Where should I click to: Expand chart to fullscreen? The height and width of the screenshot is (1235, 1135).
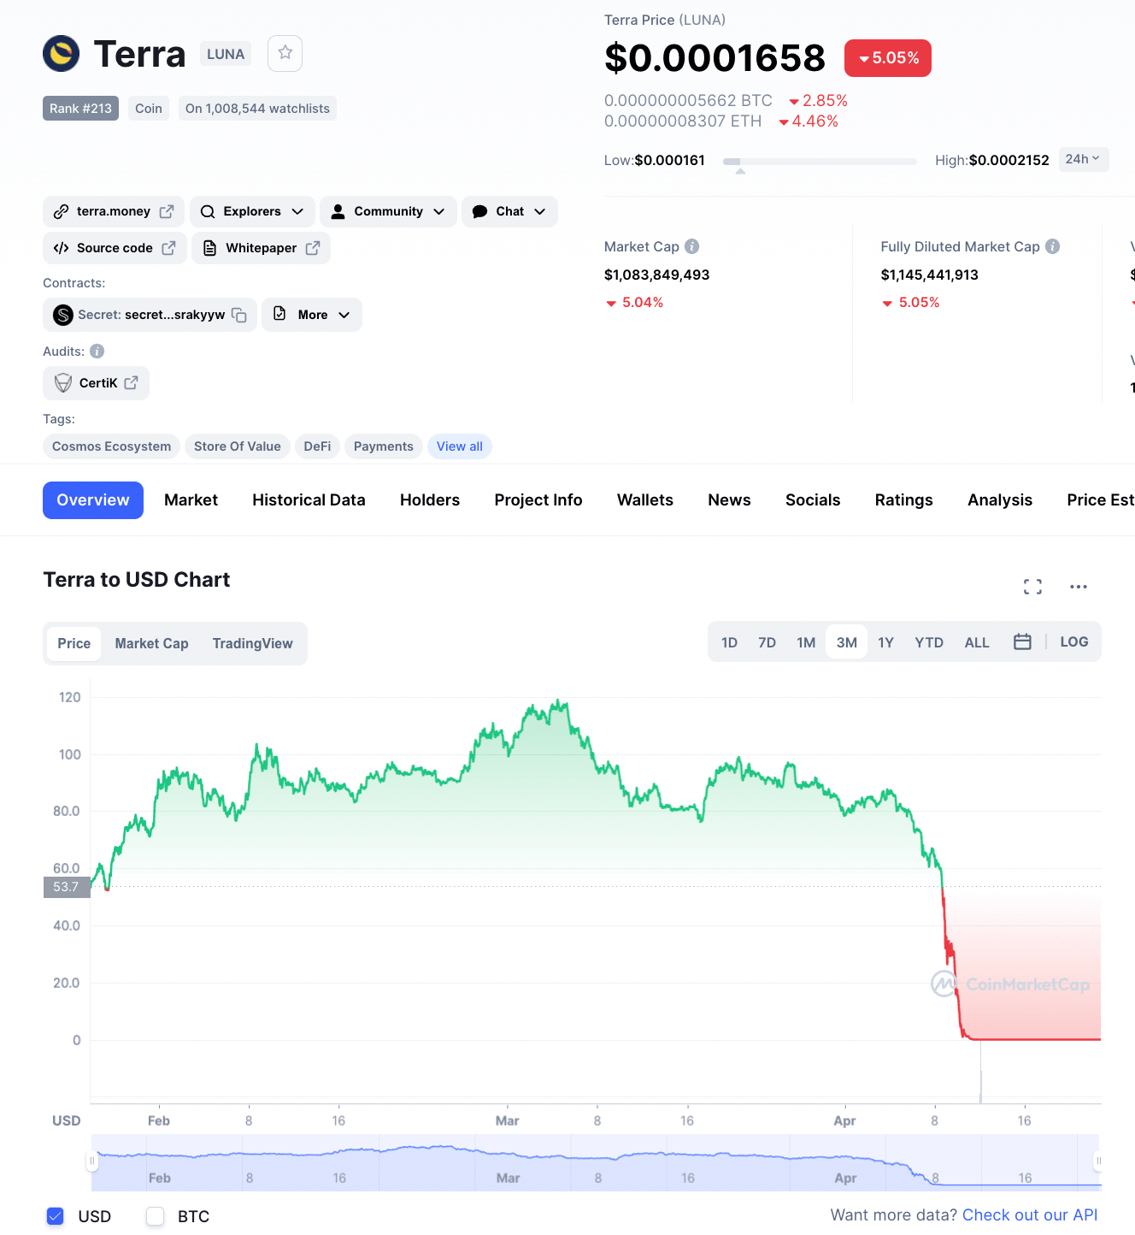click(1032, 587)
